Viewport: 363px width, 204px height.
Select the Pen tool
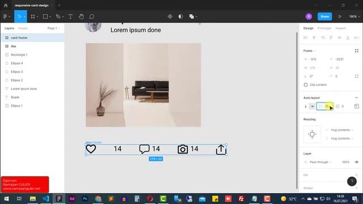point(58,16)
